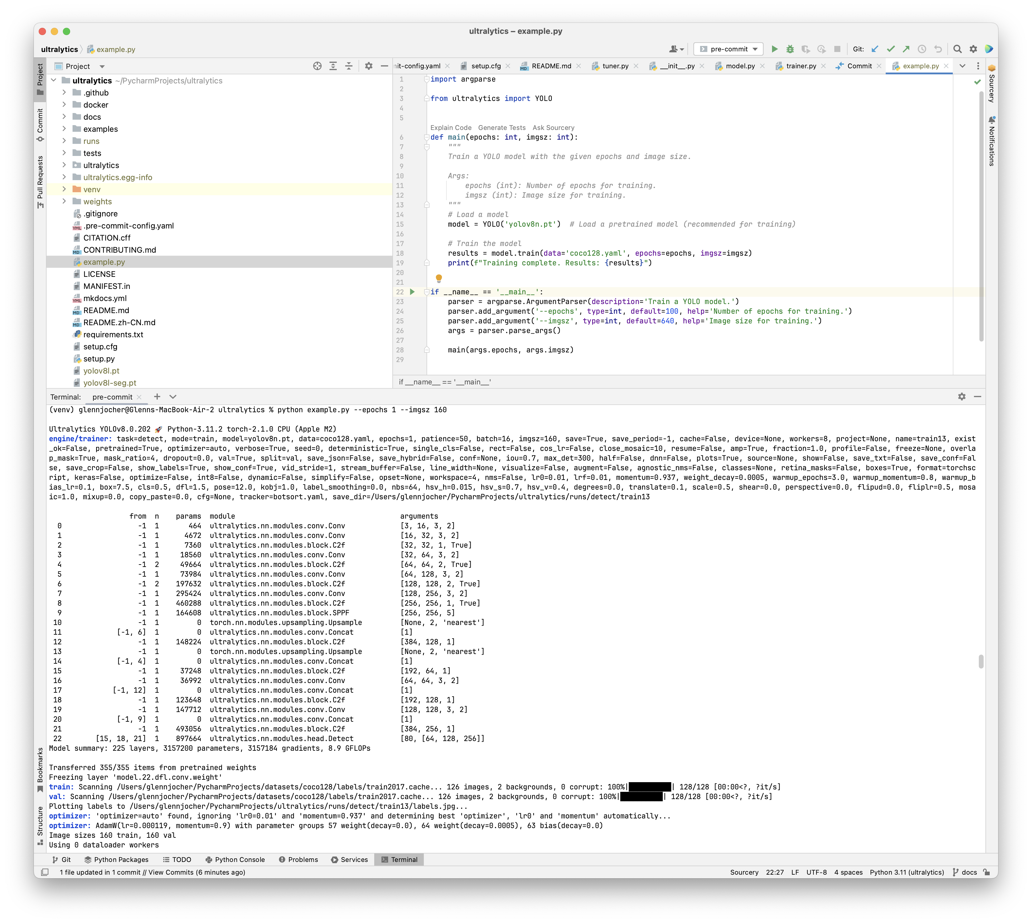Viewport: 1032px width, 923px height.
Task: Toggle the Bookmarks tool window
Action: pos(40,769)
